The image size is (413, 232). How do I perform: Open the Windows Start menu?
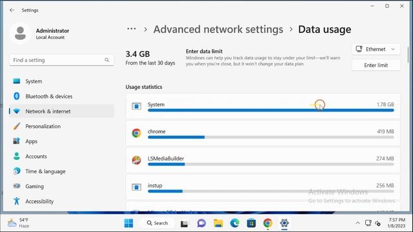[x=128, y=223]
